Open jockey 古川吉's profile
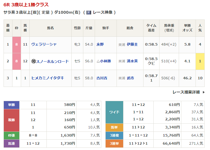The image size is (210, 150). pos(102,78)
